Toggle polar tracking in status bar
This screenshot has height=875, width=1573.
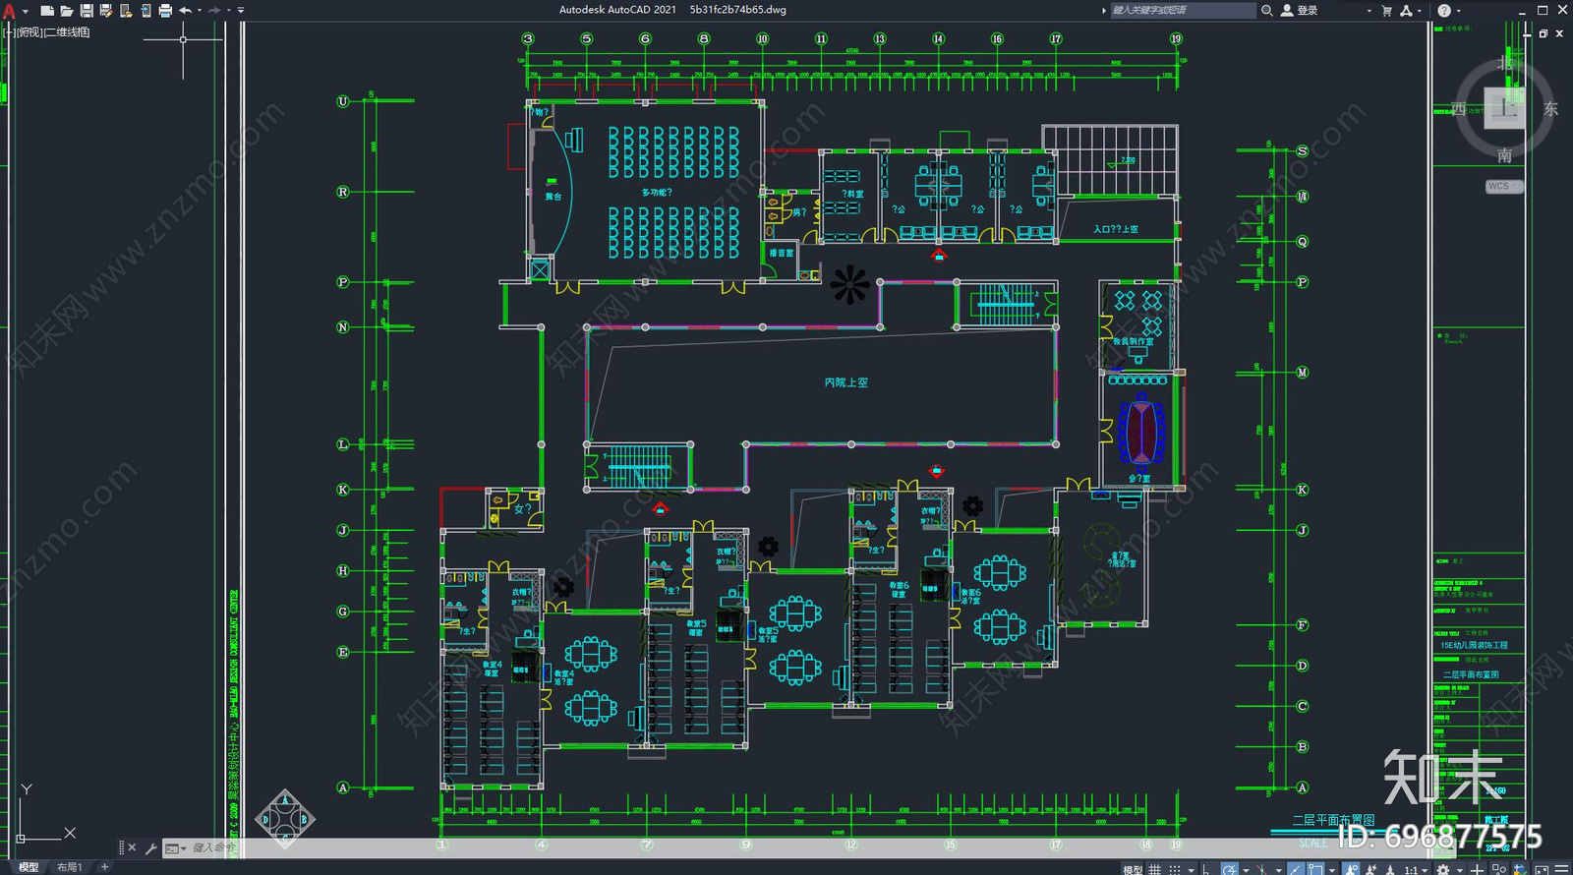click(x=1230, y=868)
